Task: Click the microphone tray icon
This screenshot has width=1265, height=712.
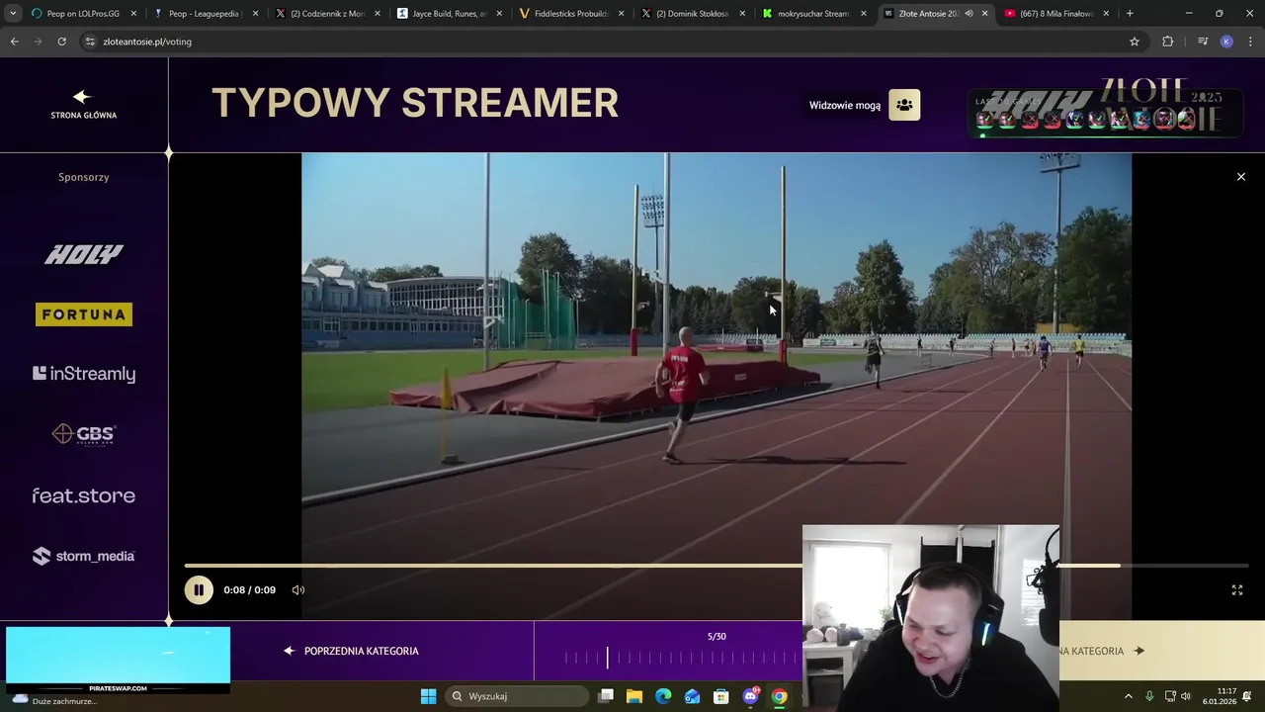Action: pos(1149,696)
